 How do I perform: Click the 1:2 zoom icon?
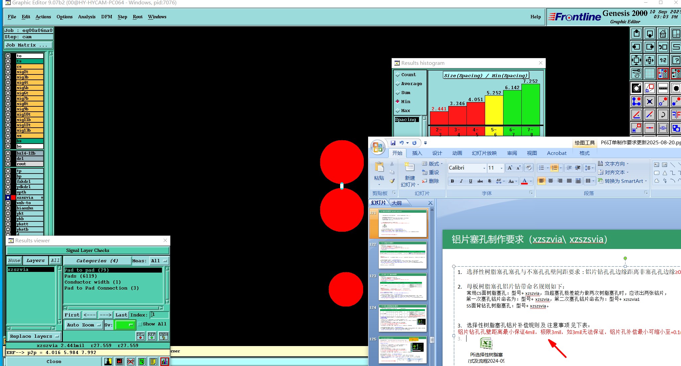tap(663, 60)
